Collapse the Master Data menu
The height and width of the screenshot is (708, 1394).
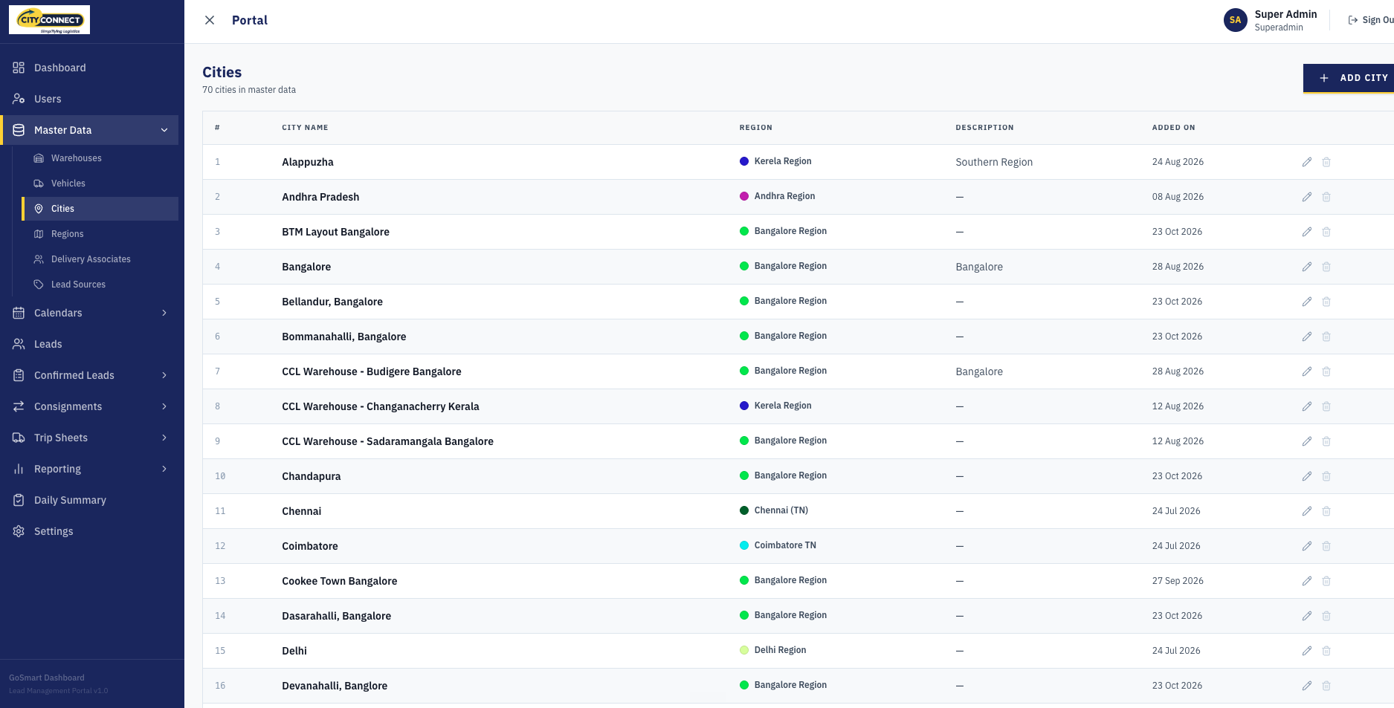(x=91, y=130)
